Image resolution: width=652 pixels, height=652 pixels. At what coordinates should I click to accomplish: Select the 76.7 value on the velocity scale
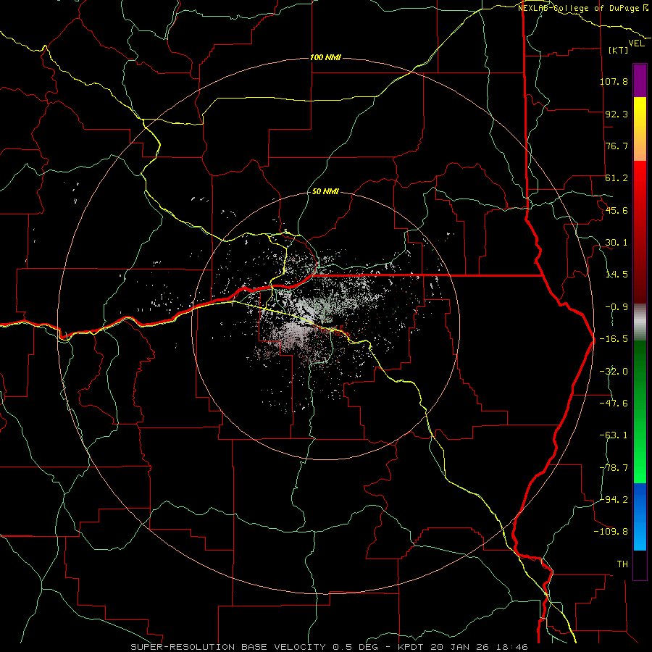(617, 146)
